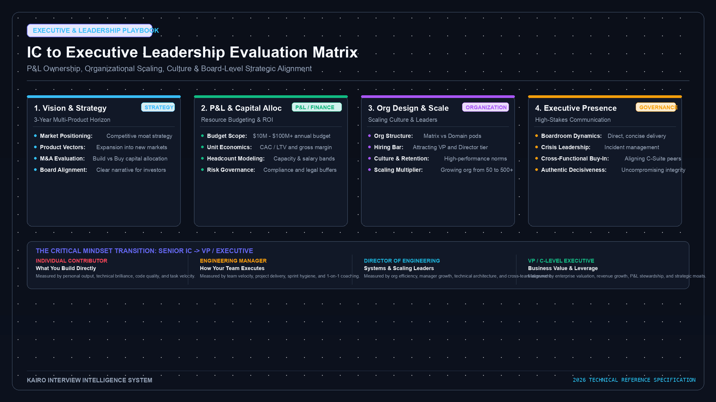Click the 'ENGINEERING MANAGER' label

233,261
